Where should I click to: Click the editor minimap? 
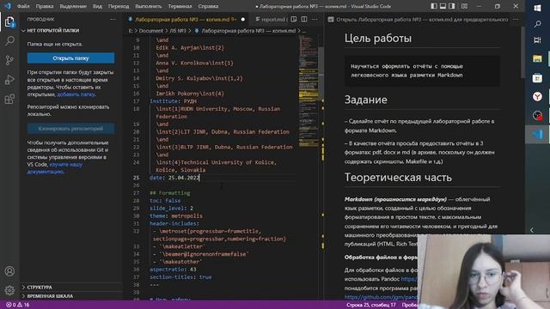309,91
